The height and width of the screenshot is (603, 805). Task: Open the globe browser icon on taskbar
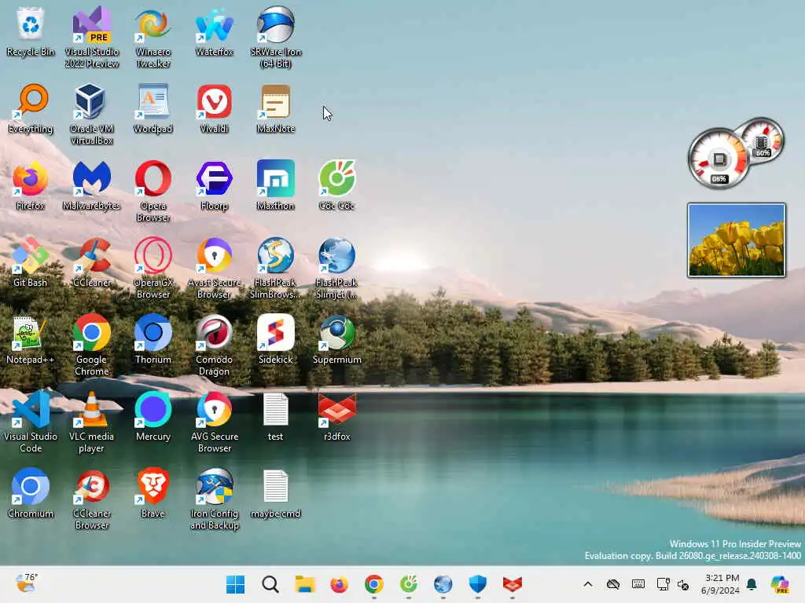[443, 584]
